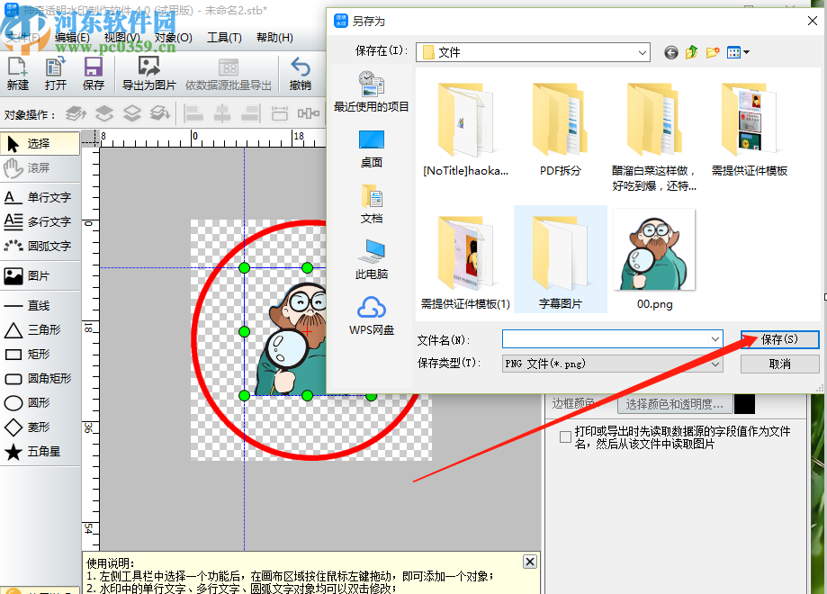
Task: Click the 新建 new document icon
Action: (x=18, y=71)
